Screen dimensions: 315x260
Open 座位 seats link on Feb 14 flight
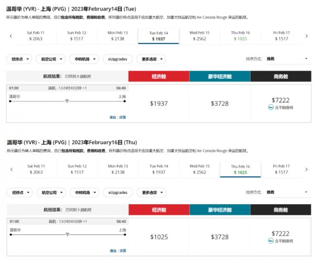point(113,117)
